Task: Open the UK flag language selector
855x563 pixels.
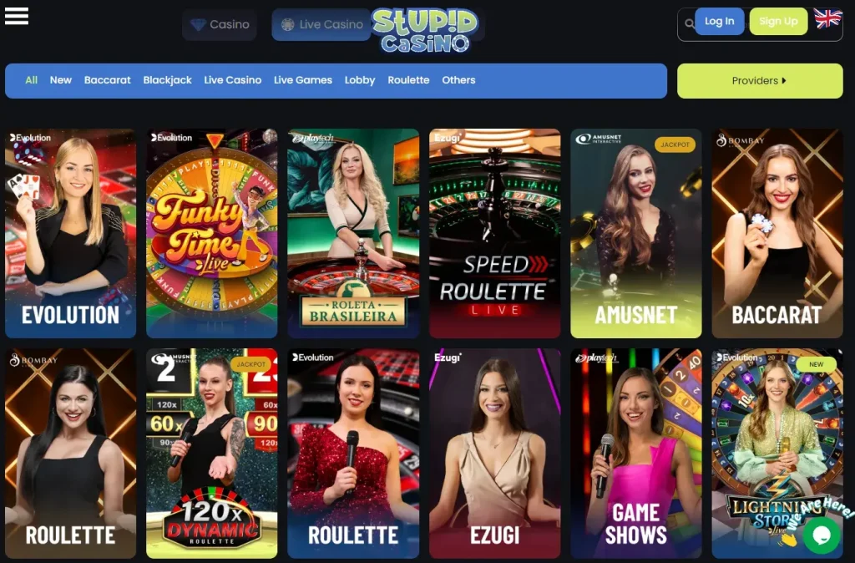Action: point(827,18)
